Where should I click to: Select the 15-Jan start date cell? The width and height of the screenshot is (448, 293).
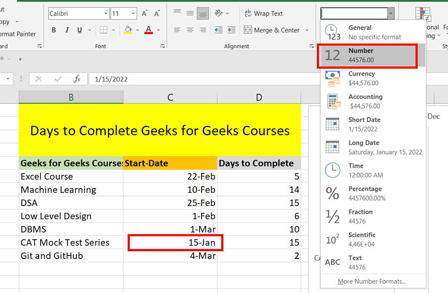point(170,243)
